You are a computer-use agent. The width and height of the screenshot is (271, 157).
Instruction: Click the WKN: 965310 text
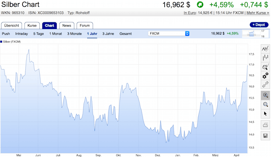(13, 13)
